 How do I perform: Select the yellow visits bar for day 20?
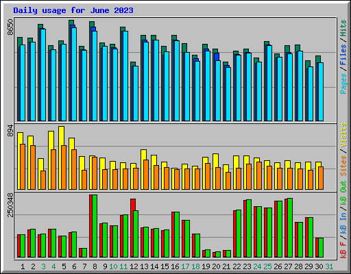215,171
